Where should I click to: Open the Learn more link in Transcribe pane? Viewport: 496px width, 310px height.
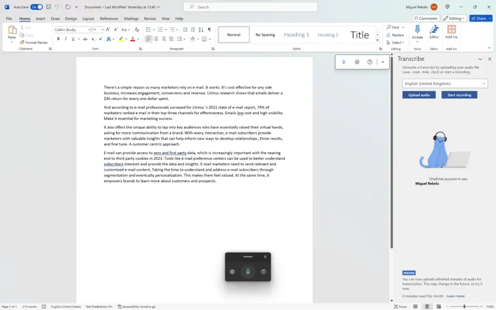(456, 296)
